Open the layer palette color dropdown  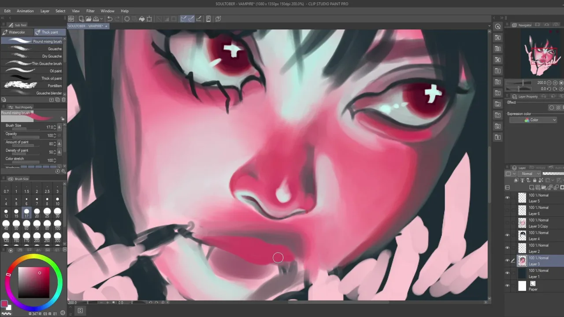(510, 174)
